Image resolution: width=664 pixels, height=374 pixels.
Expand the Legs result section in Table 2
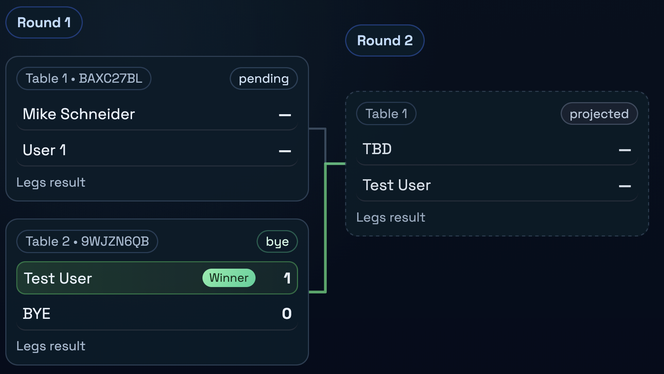click(x=51, y=346)
